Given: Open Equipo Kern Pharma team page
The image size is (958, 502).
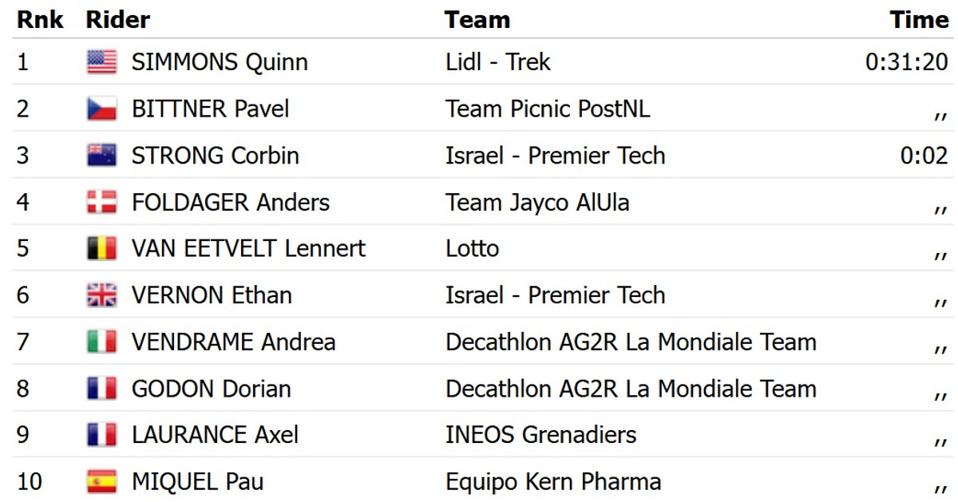Looking at the screenshot, I should click(553, 482).
